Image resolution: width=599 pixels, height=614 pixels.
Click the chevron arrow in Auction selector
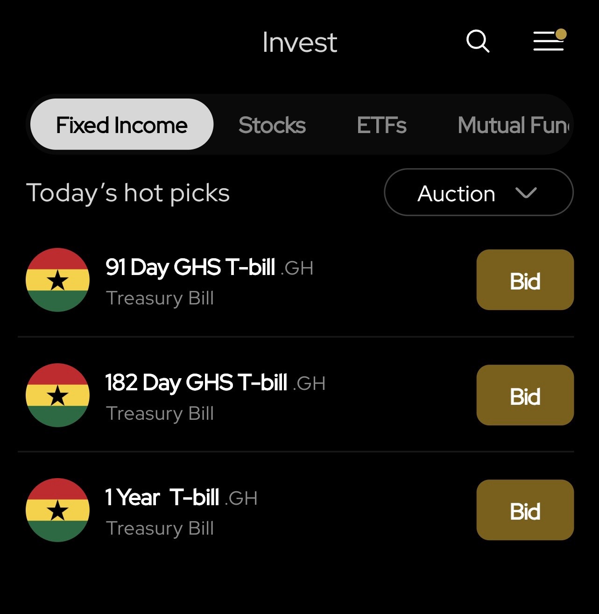(x=526, y=193)
